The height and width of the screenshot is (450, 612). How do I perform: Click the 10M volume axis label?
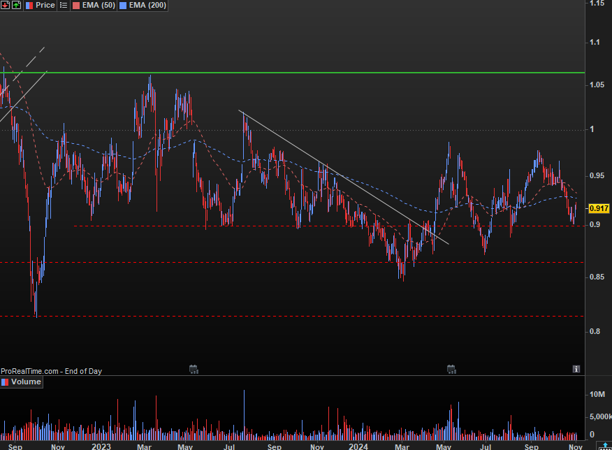597,394
